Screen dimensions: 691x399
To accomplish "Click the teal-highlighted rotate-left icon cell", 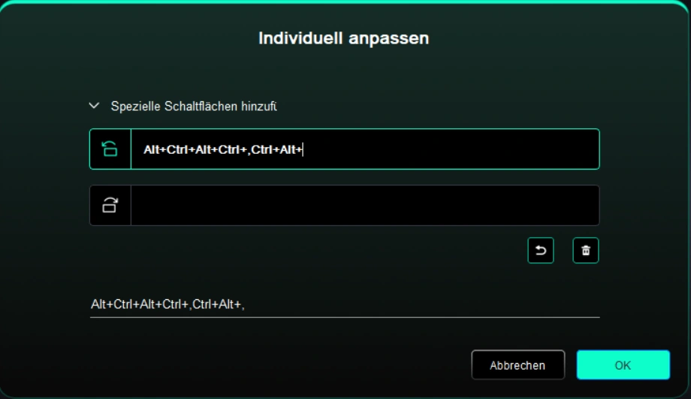I will (110, 149).
